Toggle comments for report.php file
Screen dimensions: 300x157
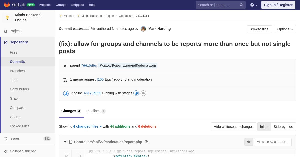point(249,142)
